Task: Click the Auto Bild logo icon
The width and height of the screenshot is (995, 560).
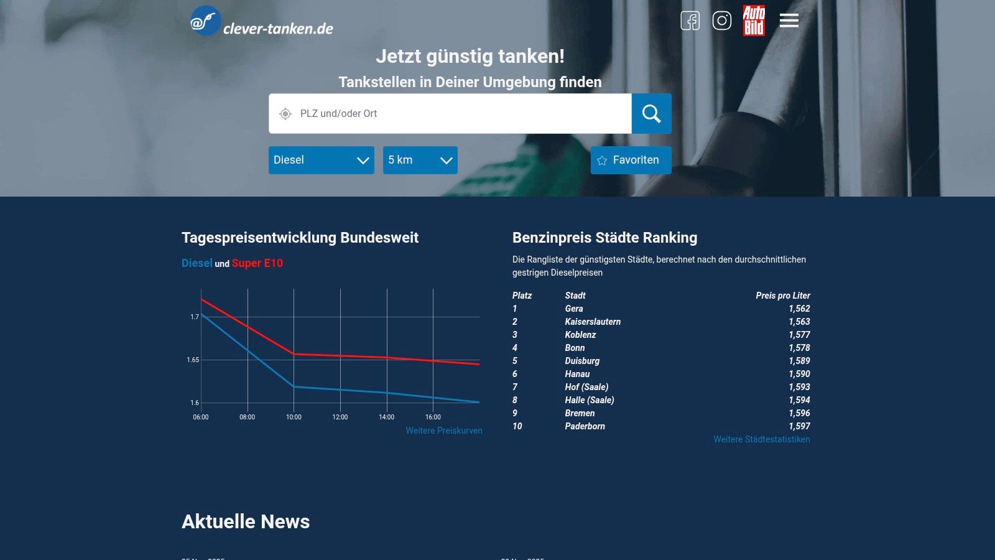Action: pos(752,21)
